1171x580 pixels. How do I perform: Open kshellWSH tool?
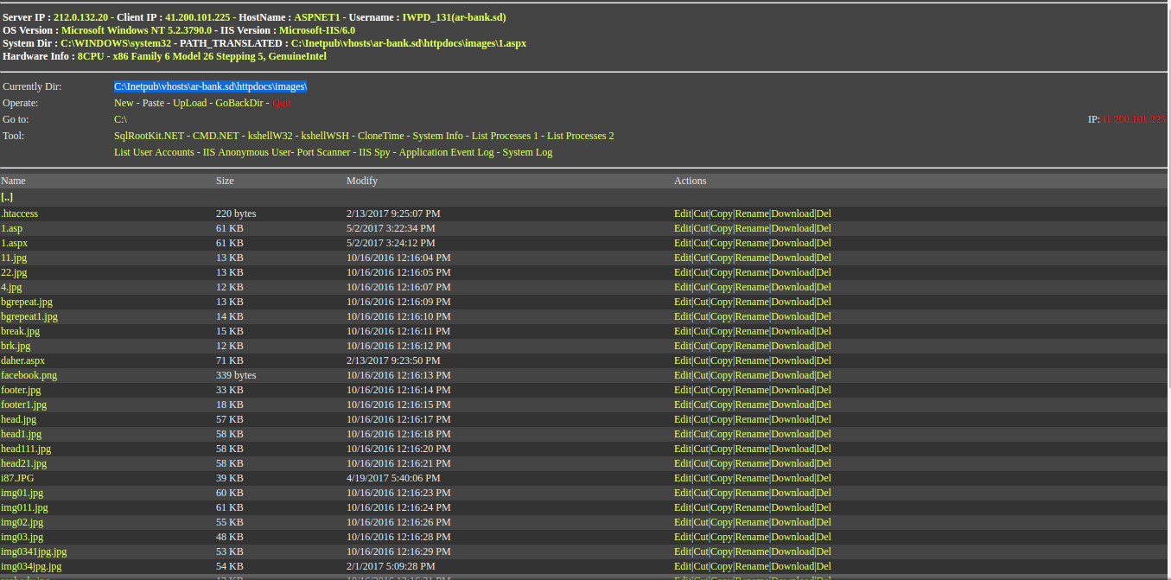[325, 136]
